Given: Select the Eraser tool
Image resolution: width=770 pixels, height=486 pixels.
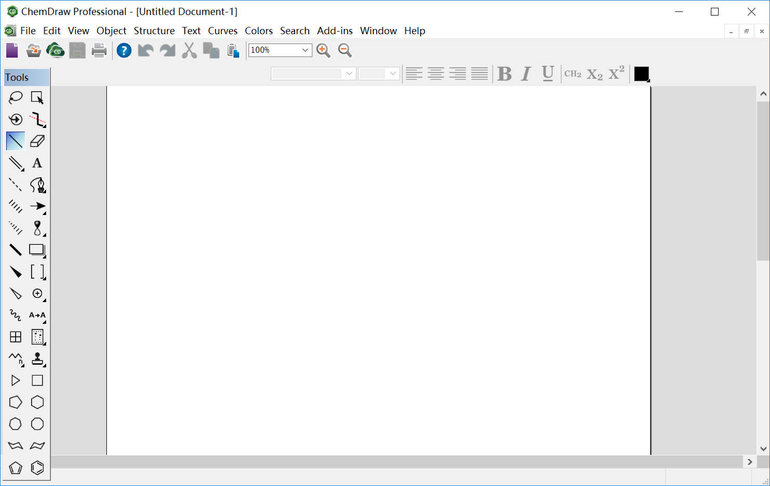Looking at the screenshot, I should pyautogui.click(x=37, y=141).
